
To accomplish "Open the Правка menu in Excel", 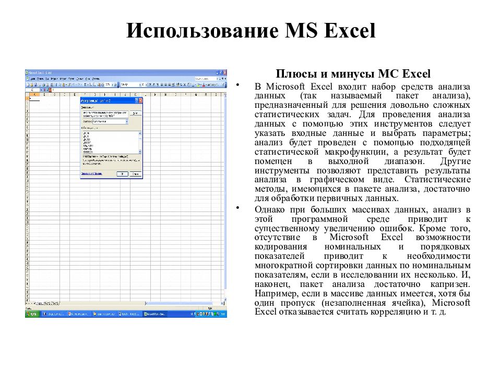I will point(40,79).
